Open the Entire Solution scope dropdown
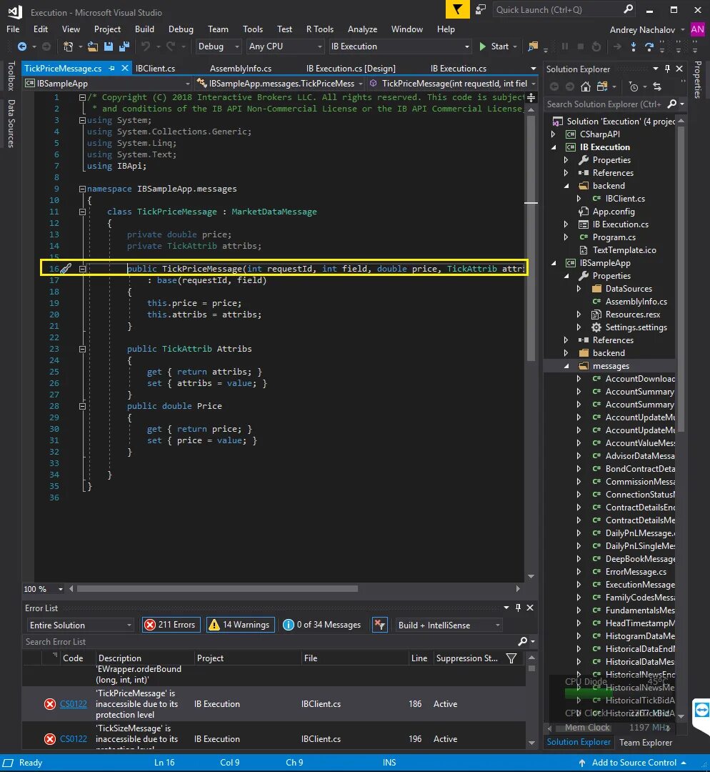710x772 pixels. pyautogui.click(x=80, y=625)
